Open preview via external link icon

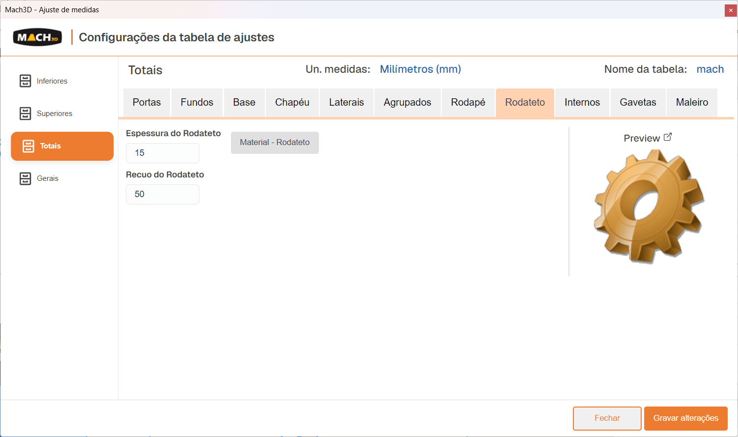pos(668,137)
